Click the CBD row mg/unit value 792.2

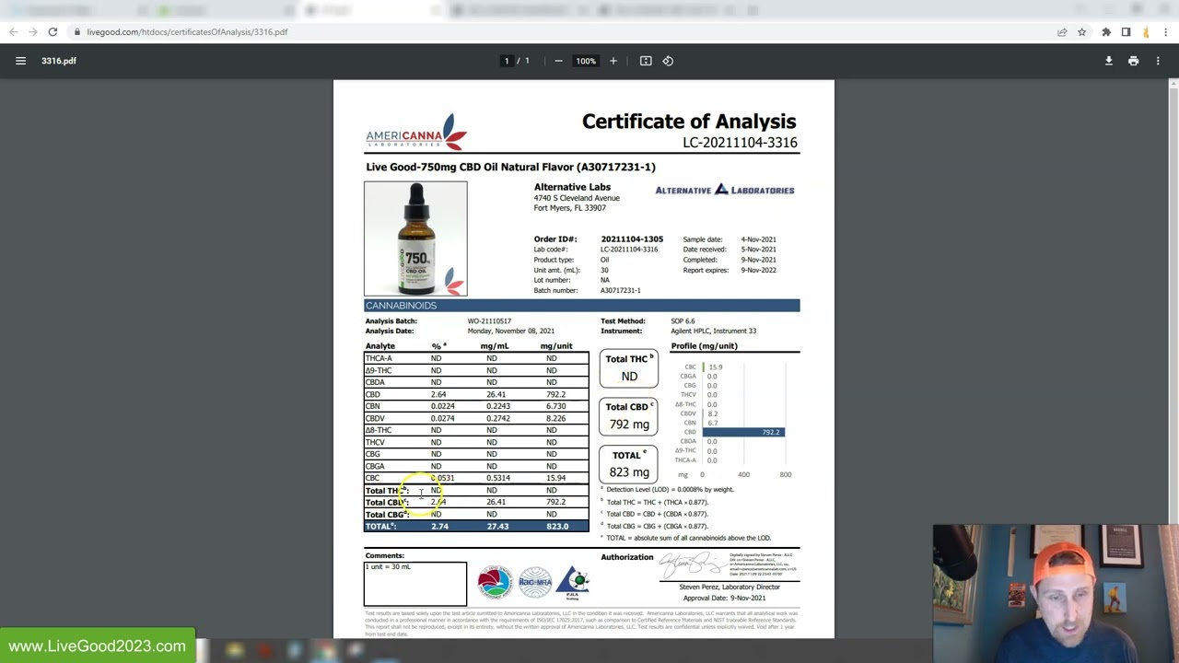[x=555, y=394]
